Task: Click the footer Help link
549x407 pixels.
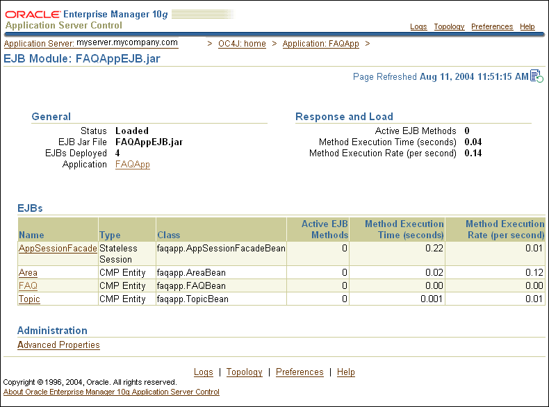Action: tap(346, 372)
